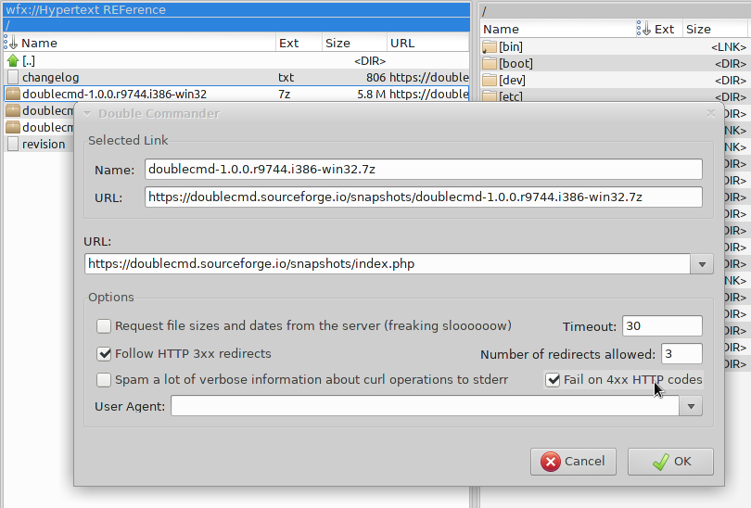Select the doublecmd-1.0.0.r9744.i386-win32 row
The image size is (751, 508).
pyautogui.click(x=236, y=94)
